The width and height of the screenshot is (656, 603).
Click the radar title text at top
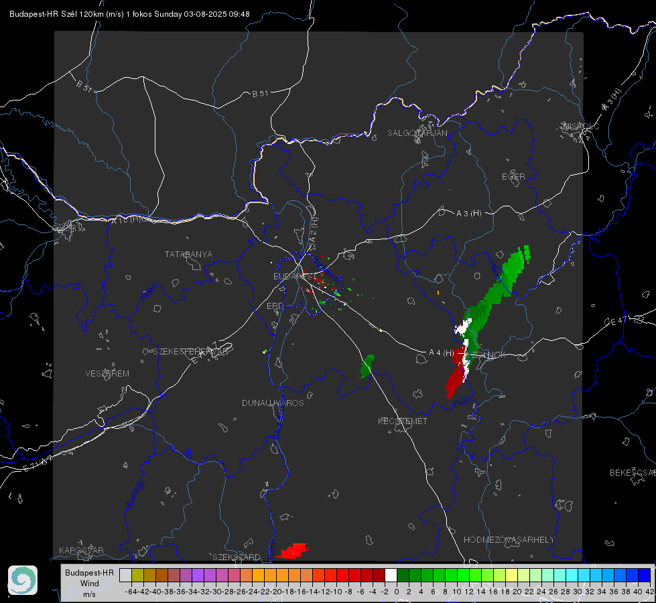(x=129, y=14)
